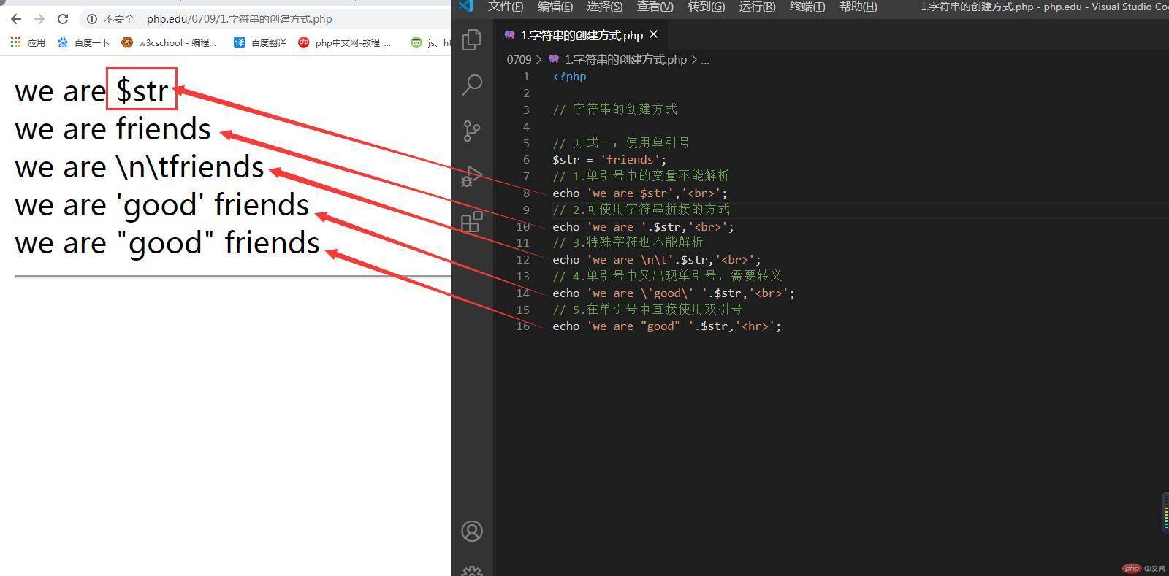Open the Search panel in activity bar

(472, 85)
